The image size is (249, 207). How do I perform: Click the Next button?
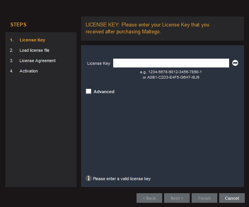[177, 198]
